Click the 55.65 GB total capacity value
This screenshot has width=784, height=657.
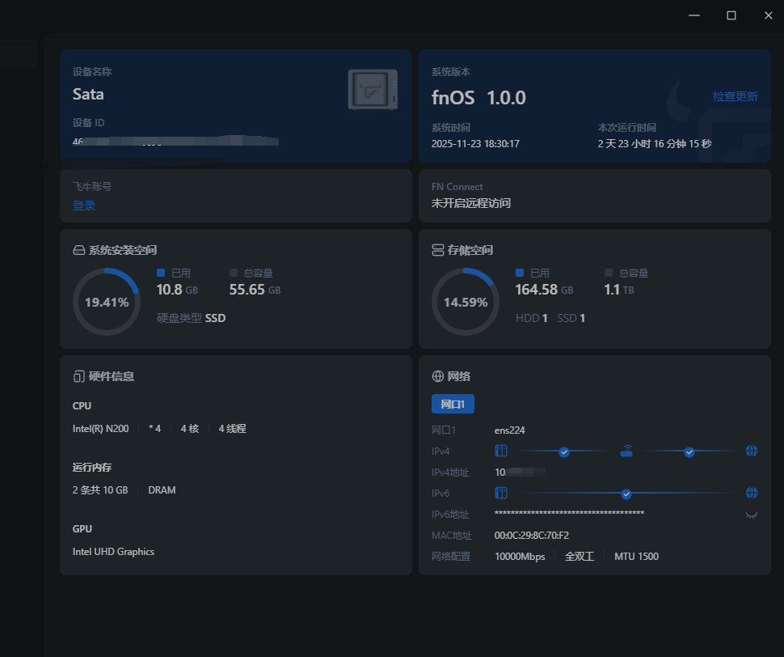point(255,290)
